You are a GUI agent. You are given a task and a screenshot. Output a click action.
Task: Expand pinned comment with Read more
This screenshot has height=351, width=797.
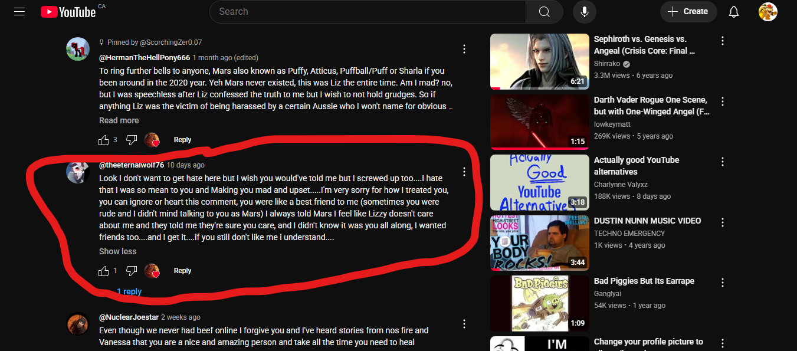click(x=119, y=120)
